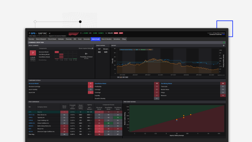Toggle the S&P series in chart legend

[x=137, y=50]
